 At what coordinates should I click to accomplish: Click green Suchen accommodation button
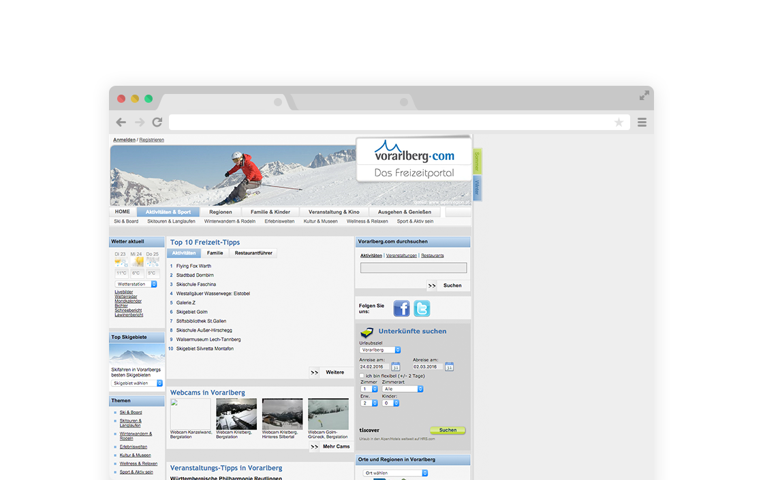click(x=448, y=430)
